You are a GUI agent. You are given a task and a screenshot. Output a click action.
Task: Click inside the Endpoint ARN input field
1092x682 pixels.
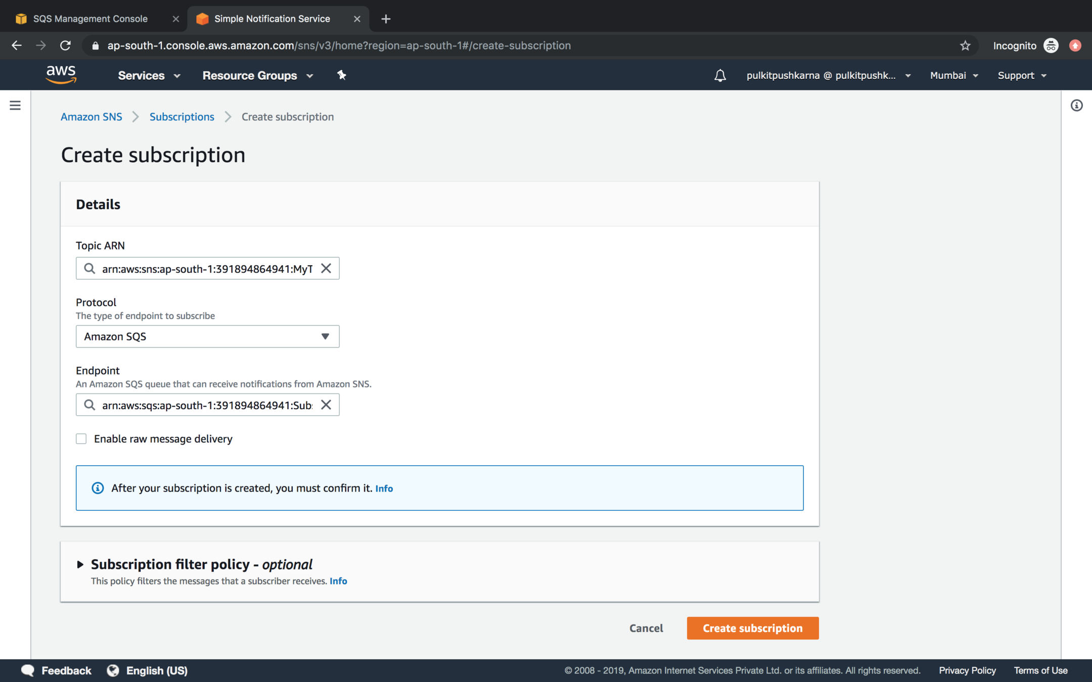point(207,405)
